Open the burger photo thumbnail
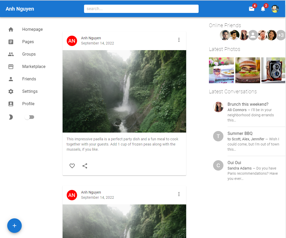 click(x=247, y=70)
